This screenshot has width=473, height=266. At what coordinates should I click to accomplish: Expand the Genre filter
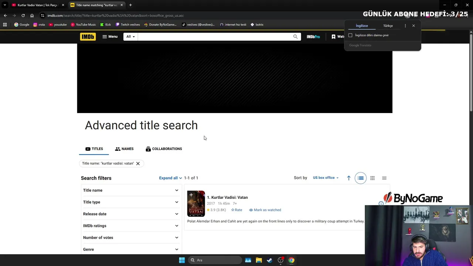(131, 249)
